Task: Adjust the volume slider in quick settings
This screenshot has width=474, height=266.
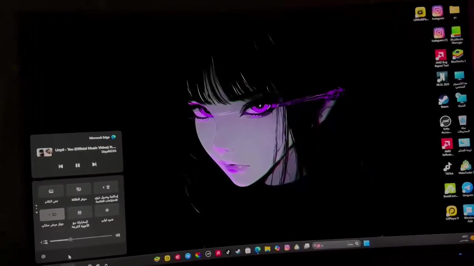Action: coord(81,239)
